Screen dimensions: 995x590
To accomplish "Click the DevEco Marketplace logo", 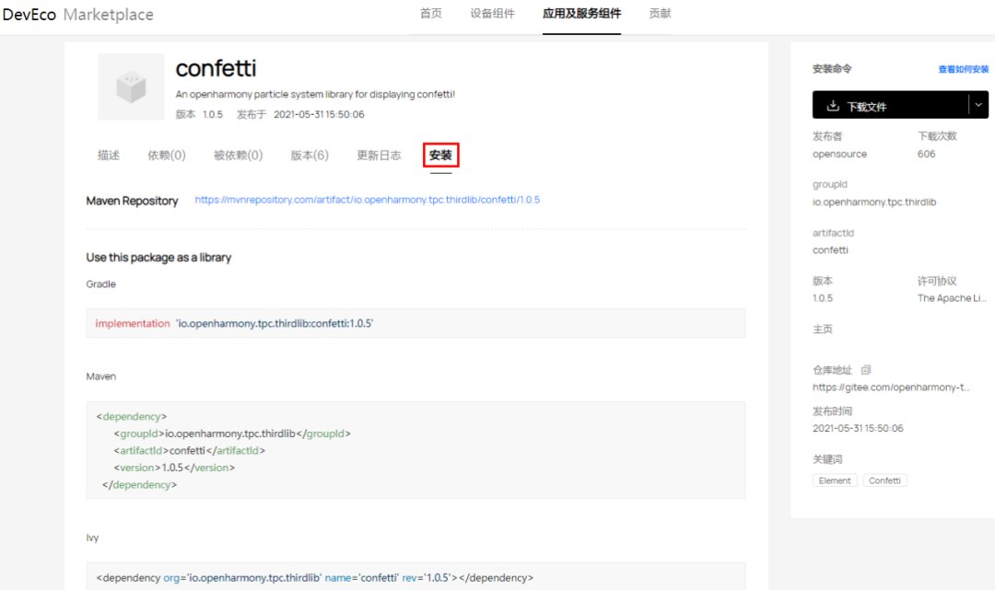I will [78, 15].
